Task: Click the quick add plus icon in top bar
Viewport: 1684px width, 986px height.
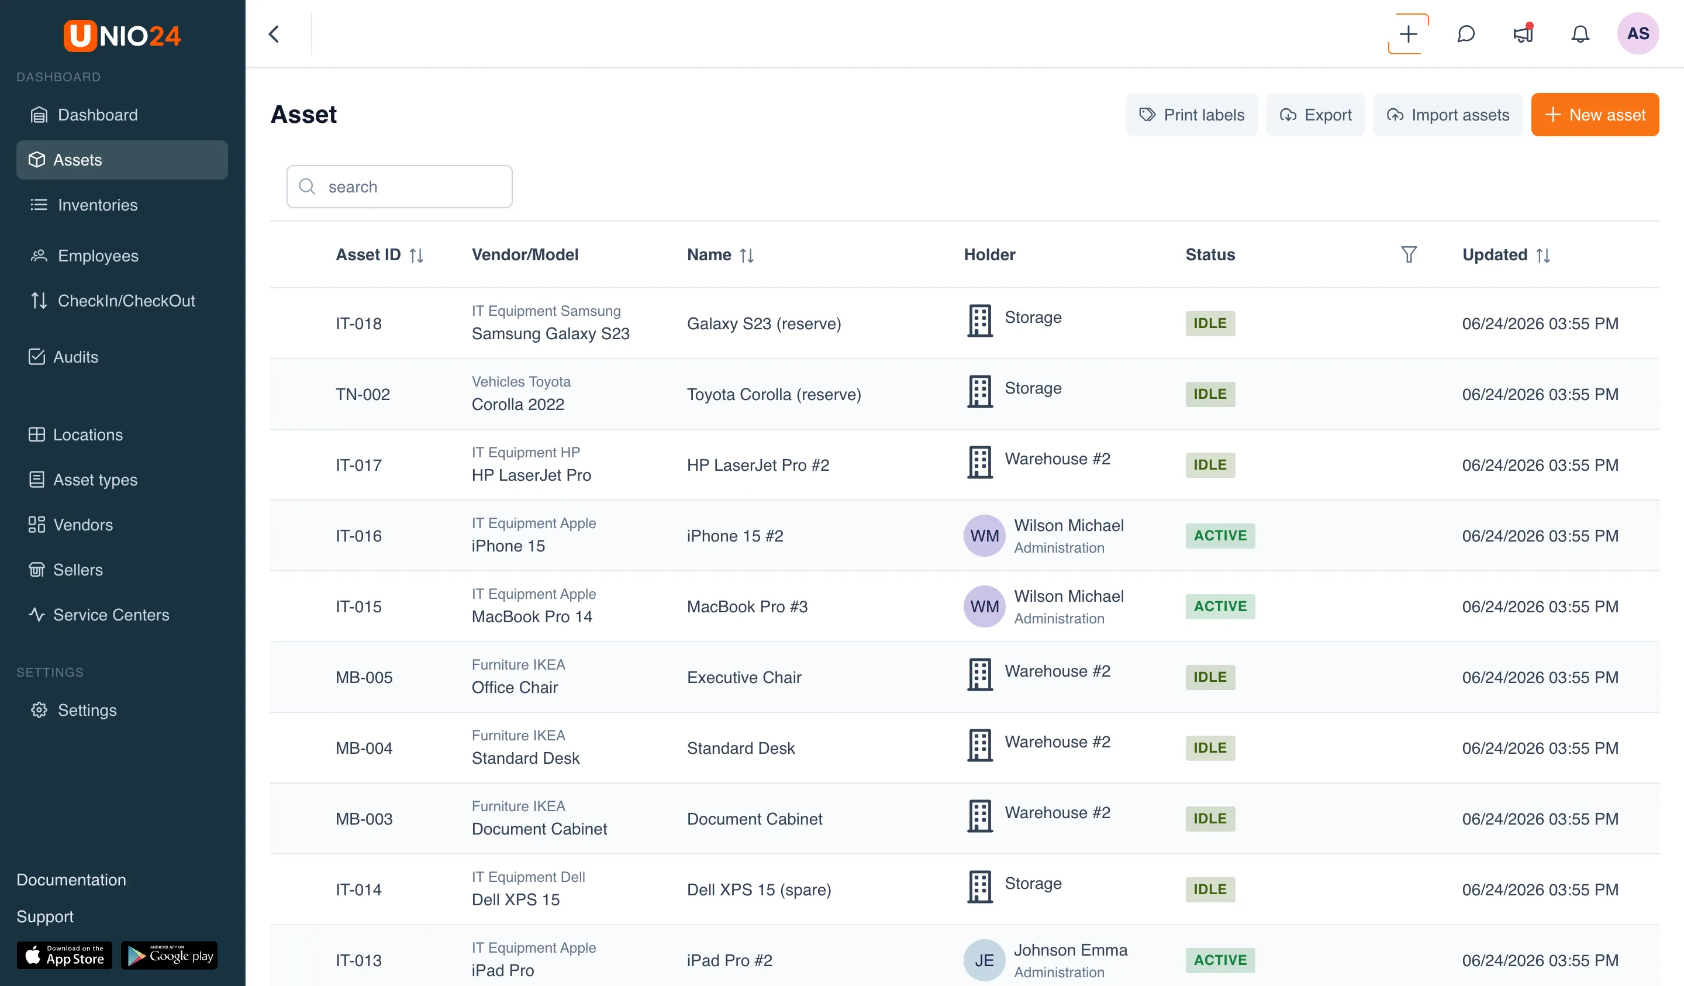Action: point(1408,34)
